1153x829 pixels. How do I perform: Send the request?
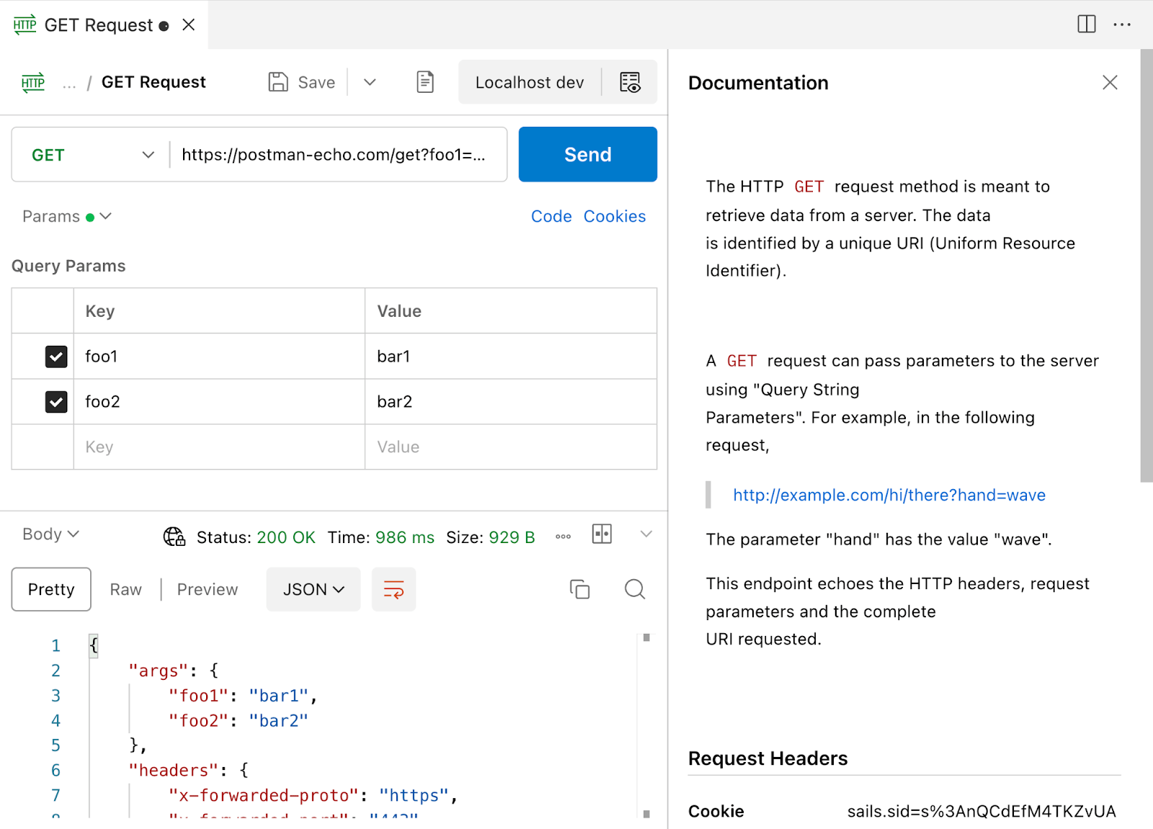[587, 154]
